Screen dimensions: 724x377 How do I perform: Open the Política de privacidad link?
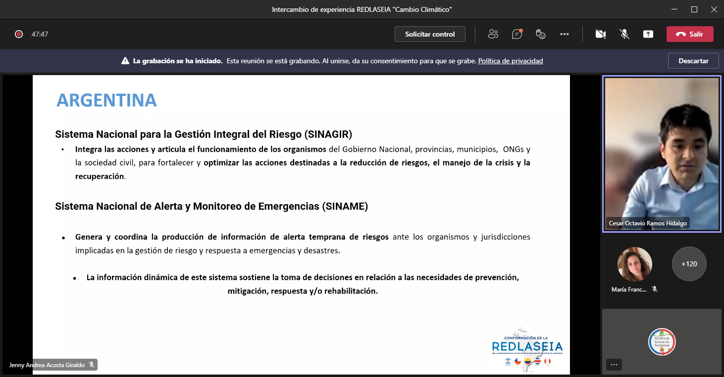coord(511,61)
